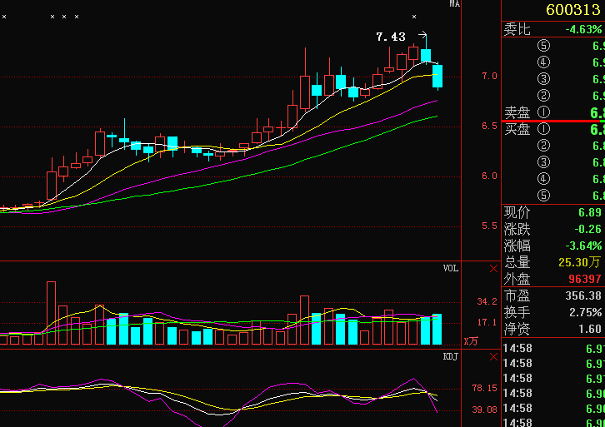
Task: Click the 78.15 KDJ axis label
Action: click(485, 388)
